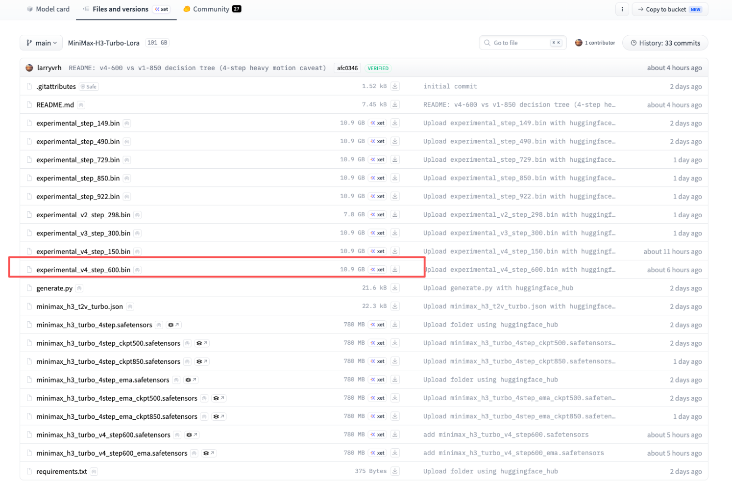Click the '21.6 kB' file size
This screenshot has width=732, height=486.
coord(374,288)
